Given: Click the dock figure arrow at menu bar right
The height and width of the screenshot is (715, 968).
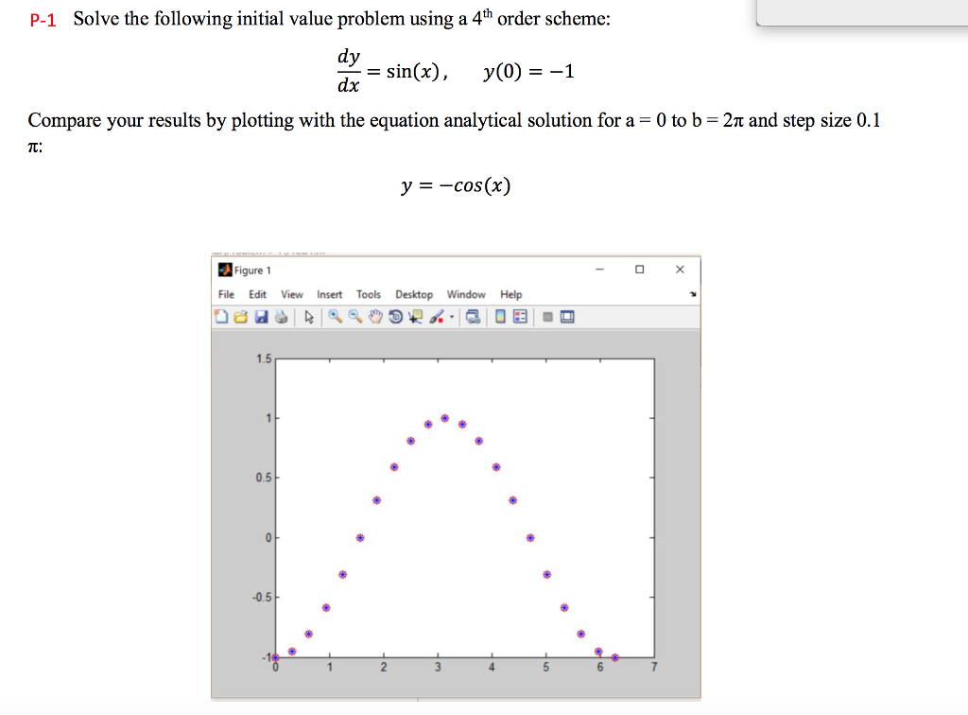Looking at the screenshot, I should pos(693,294).
